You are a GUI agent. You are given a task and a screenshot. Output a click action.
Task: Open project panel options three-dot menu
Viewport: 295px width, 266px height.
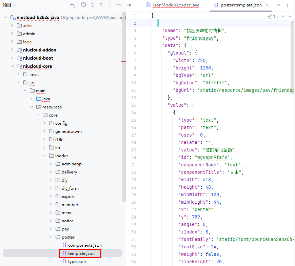point(110,5)
